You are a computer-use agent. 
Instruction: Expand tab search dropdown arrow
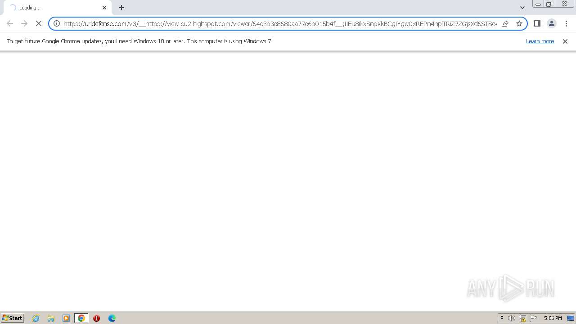(x=522, y=8)
